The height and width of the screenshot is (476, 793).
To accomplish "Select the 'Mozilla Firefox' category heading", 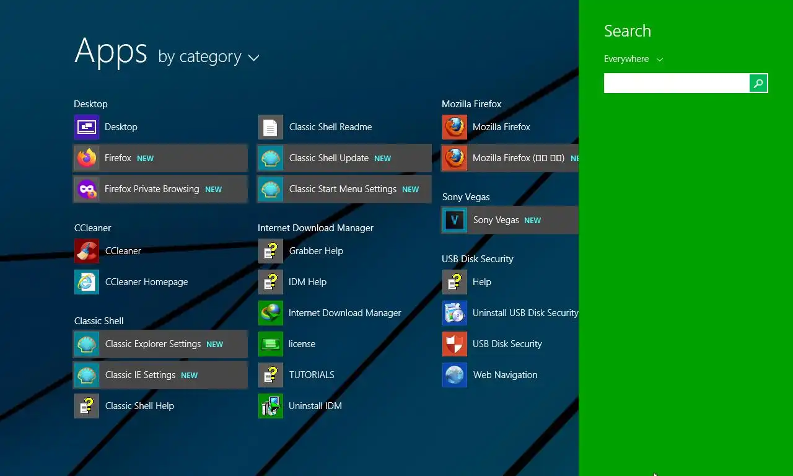I will pyautogui.click(x=471, y=104).
